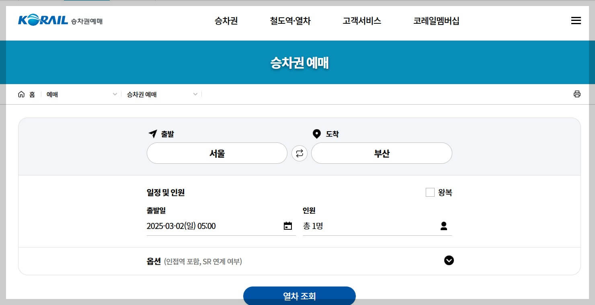Print the booking page
The image size is (595, 305).
click(577, 94)
